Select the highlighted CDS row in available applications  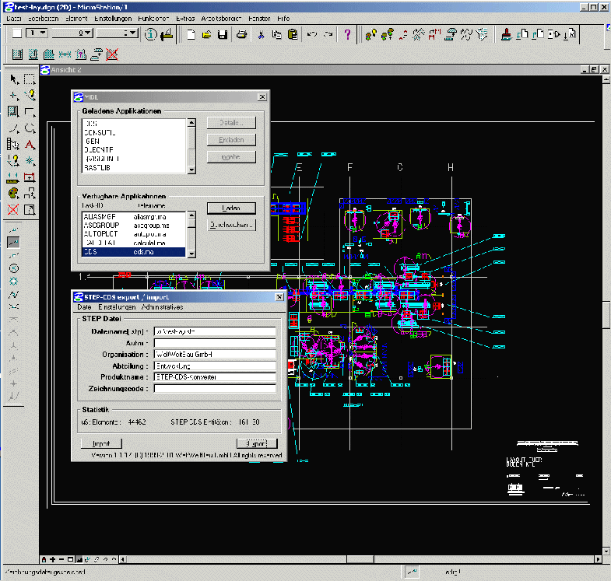(x=134, y=252)
